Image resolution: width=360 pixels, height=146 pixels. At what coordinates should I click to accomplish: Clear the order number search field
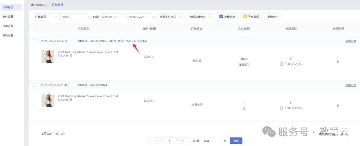(x=89, y=17)
